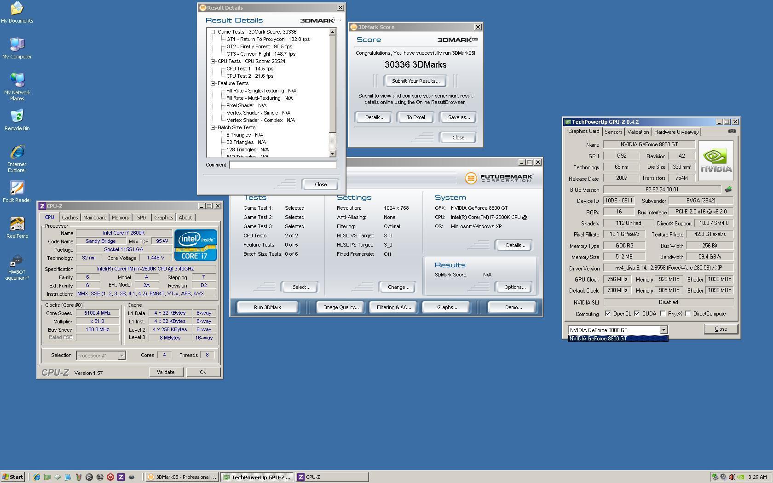Viewport: 773px width, 483px height.
Task: Click Save as button in 3DMark Score
Action: click(x=459, y=117)
